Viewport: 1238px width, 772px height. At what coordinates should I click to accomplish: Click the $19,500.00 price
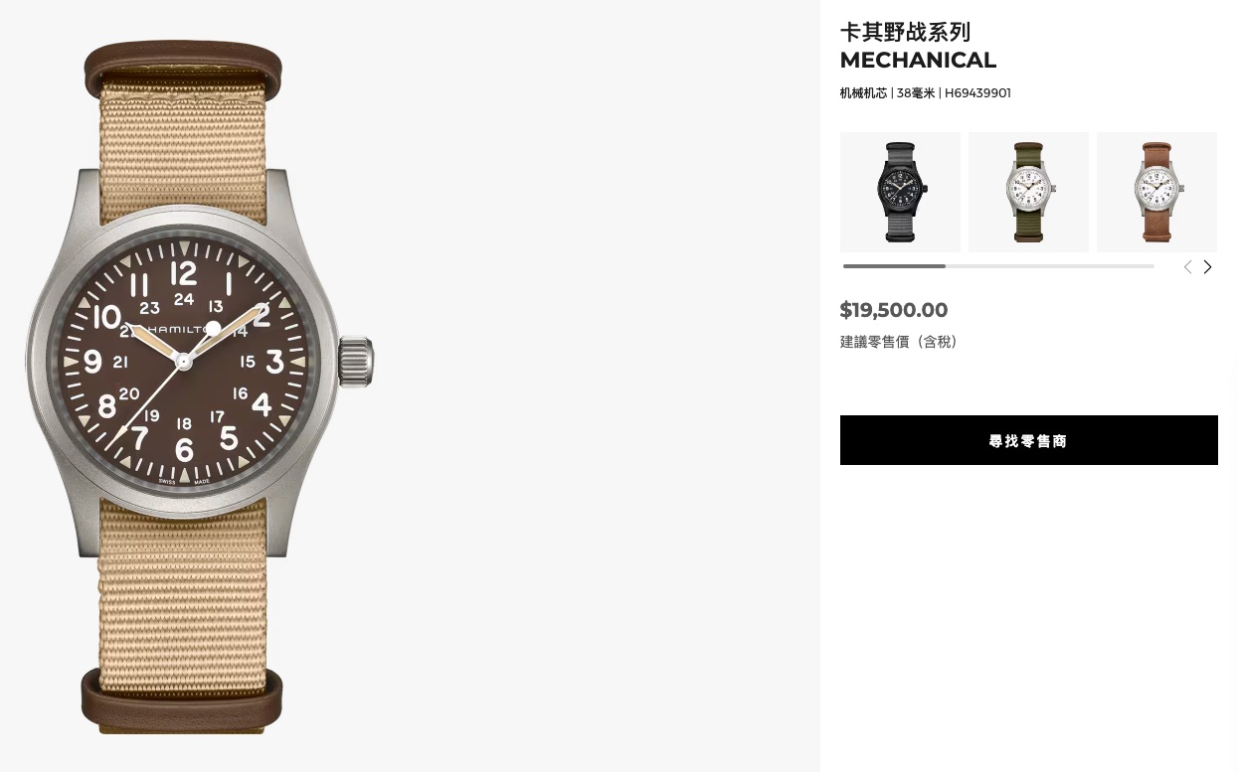(x=894, y=310)
